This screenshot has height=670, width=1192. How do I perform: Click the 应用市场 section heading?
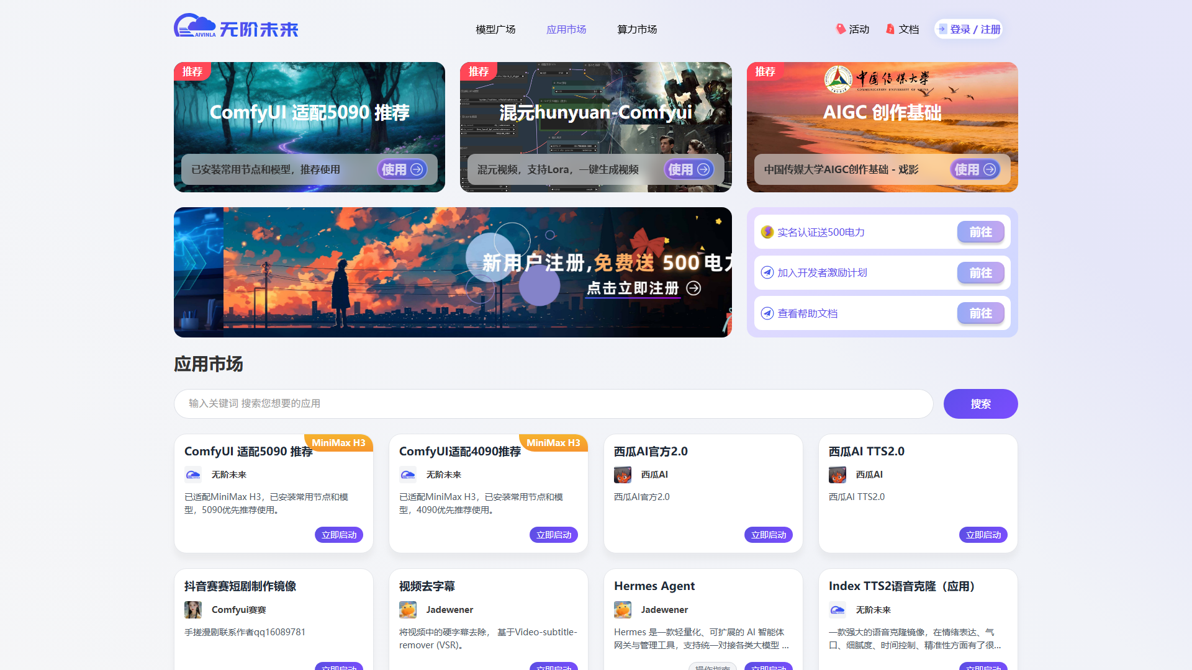click(x=209, y=364)
